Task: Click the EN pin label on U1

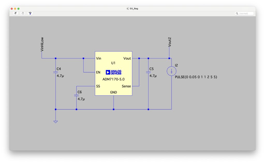Action: [x=98, y=72]
